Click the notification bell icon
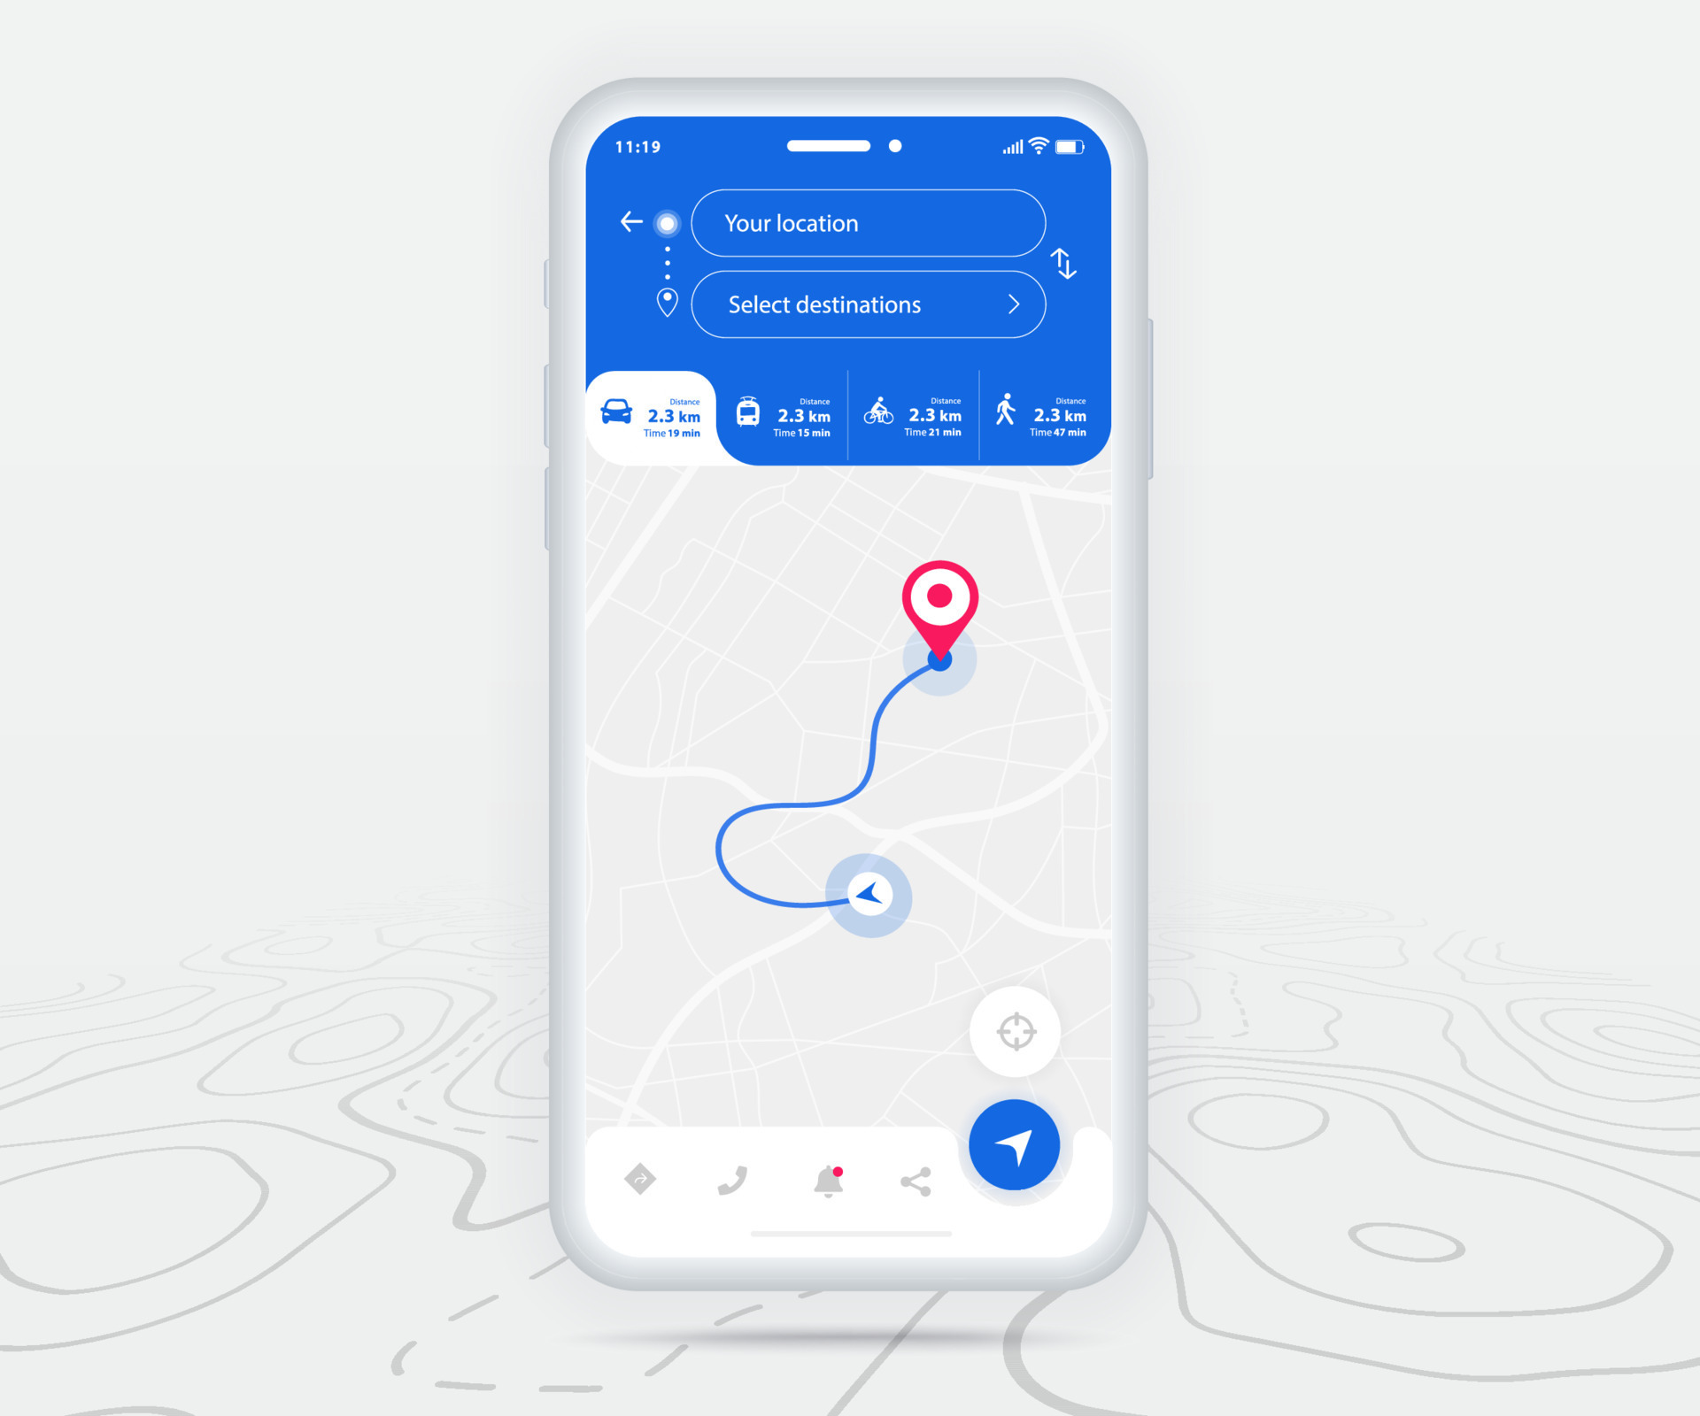Image resolution: width=1700 pixels, height=1416 pixels. [827, 1181]
